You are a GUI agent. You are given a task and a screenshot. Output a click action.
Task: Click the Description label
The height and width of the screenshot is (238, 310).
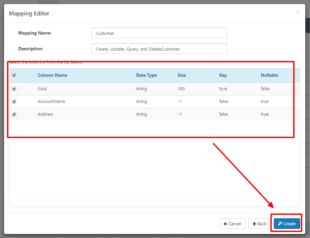click(31, 49)
